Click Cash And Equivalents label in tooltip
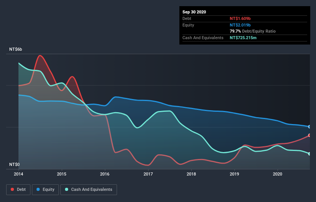This screenshot has height=202, width=316. [x=203, y=38]
